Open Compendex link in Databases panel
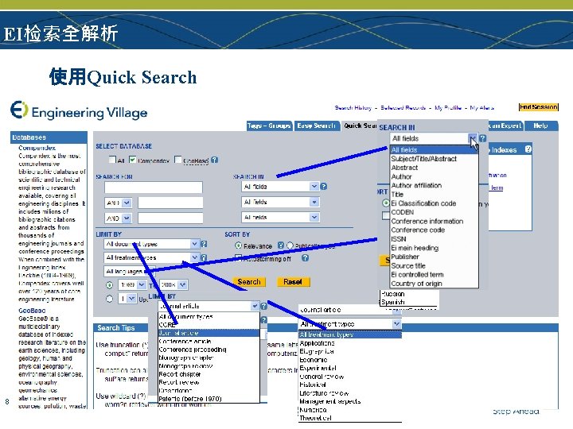The image size is (573, 429). point(37,148)
